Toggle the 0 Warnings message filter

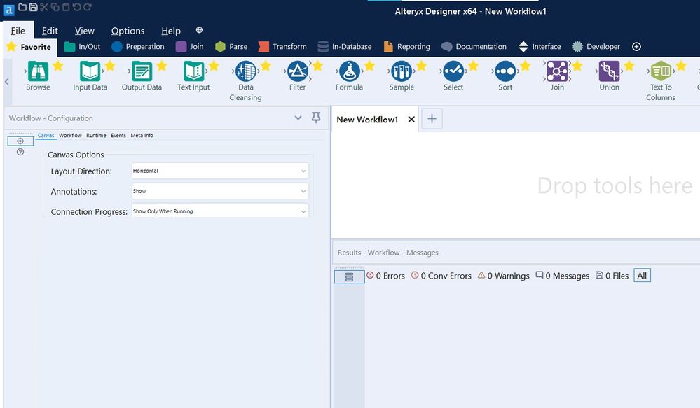pyautogui.click(x=503, y=276)
